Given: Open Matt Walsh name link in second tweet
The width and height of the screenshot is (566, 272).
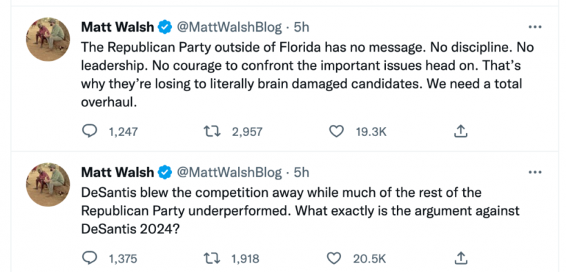Looking at the screenshot, I should (117, 173).
